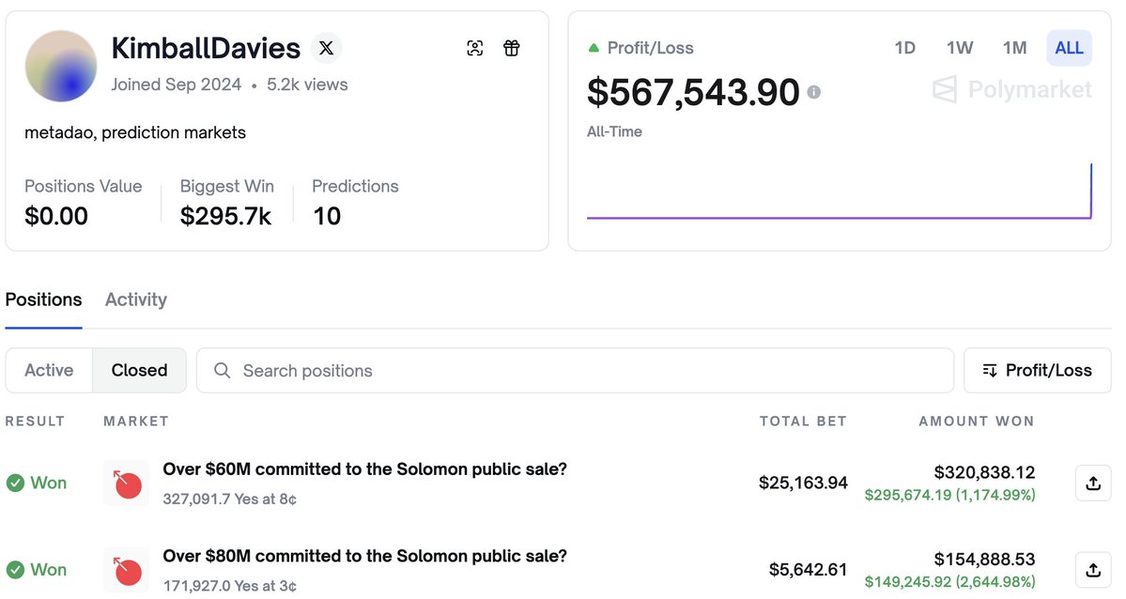The image size is (1126, 599).
Task: Click the KimballDavies profile avatar
Action: (x=61, y=66)
